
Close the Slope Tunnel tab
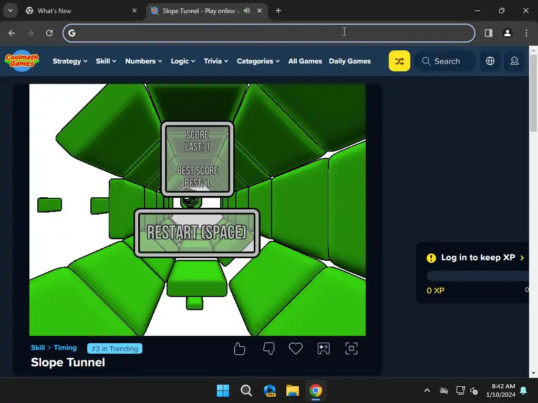pyautogui.click(x=260, y=10)
